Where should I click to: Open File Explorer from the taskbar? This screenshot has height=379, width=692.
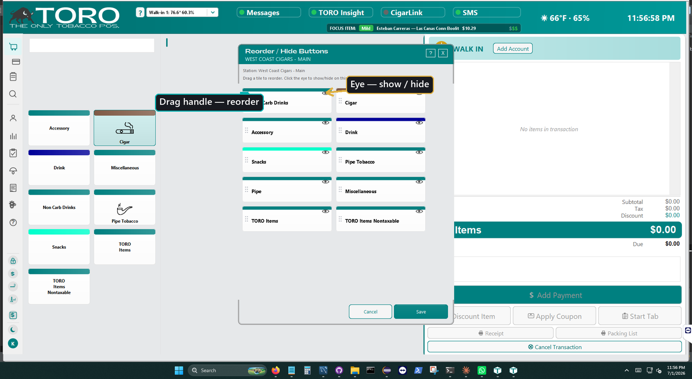pyautogui.click(x=354, y=370)
